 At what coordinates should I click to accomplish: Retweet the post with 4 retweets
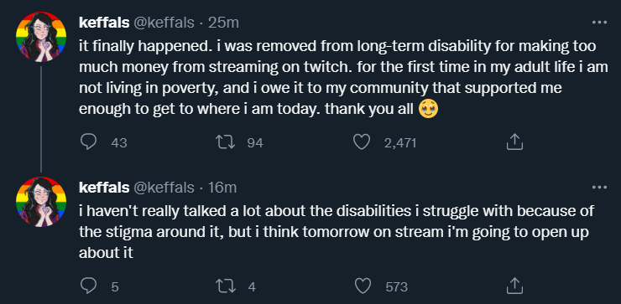click(x=225, y=286)
